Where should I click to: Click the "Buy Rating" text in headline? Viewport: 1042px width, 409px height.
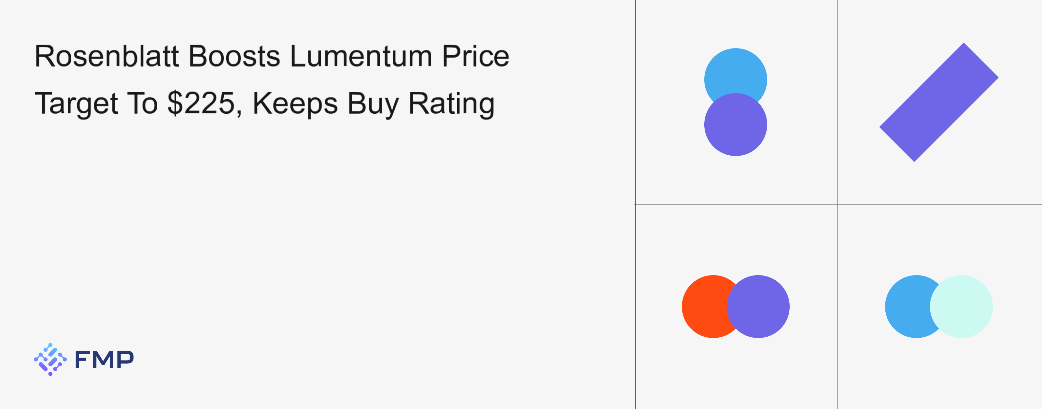(x=421, y=104)
